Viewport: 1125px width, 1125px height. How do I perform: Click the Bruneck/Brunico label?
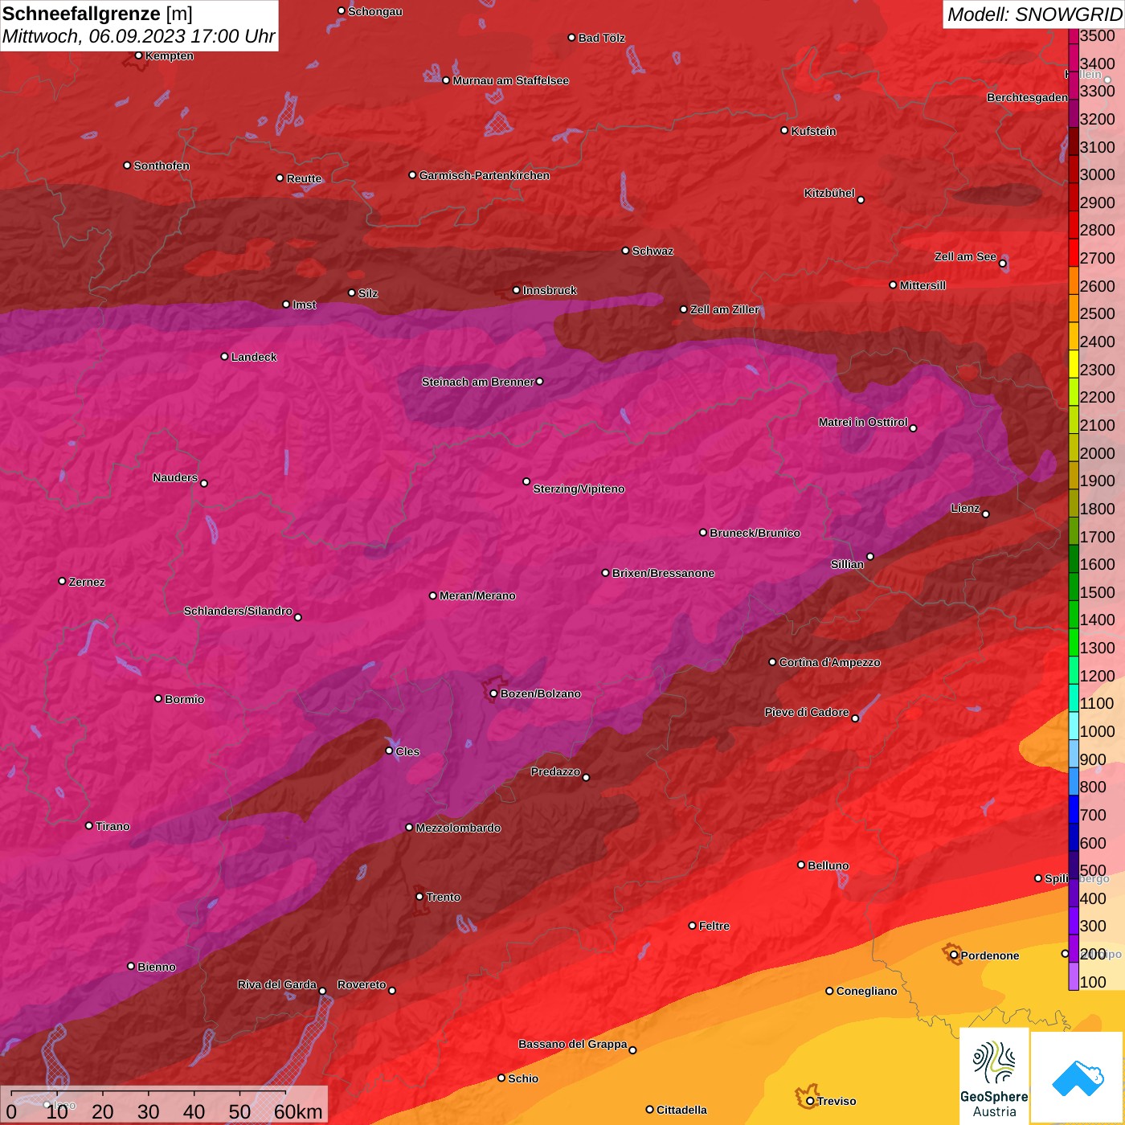(755, 533)
